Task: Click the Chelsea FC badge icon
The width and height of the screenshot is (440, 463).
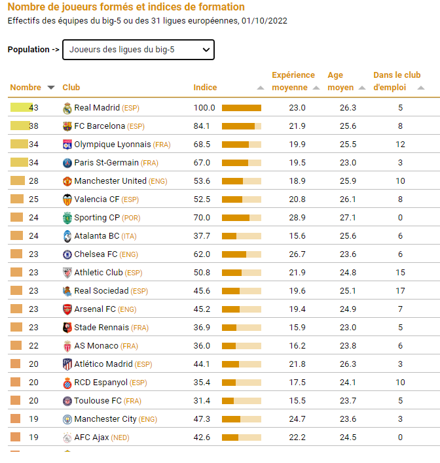Action: click(67, 254)
